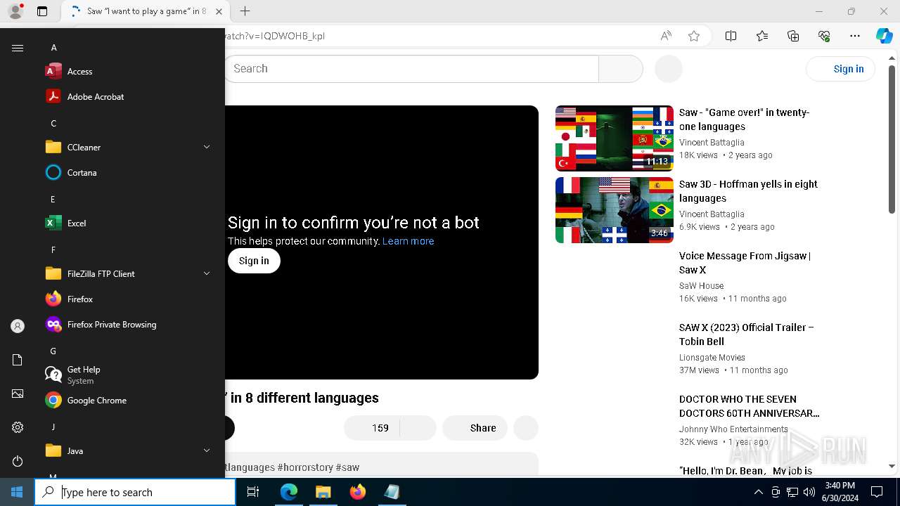Screen dimensions: 900x506
Task: Expand the Start menu hamburger button
Action: click(x=18, y=48)
